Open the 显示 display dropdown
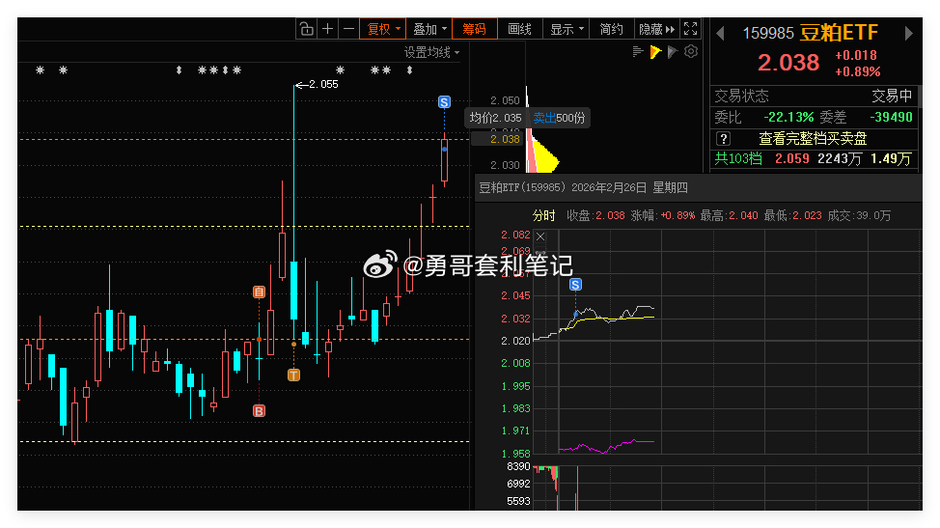This screenshot has height=528, width=940. [x=567, y=29]
